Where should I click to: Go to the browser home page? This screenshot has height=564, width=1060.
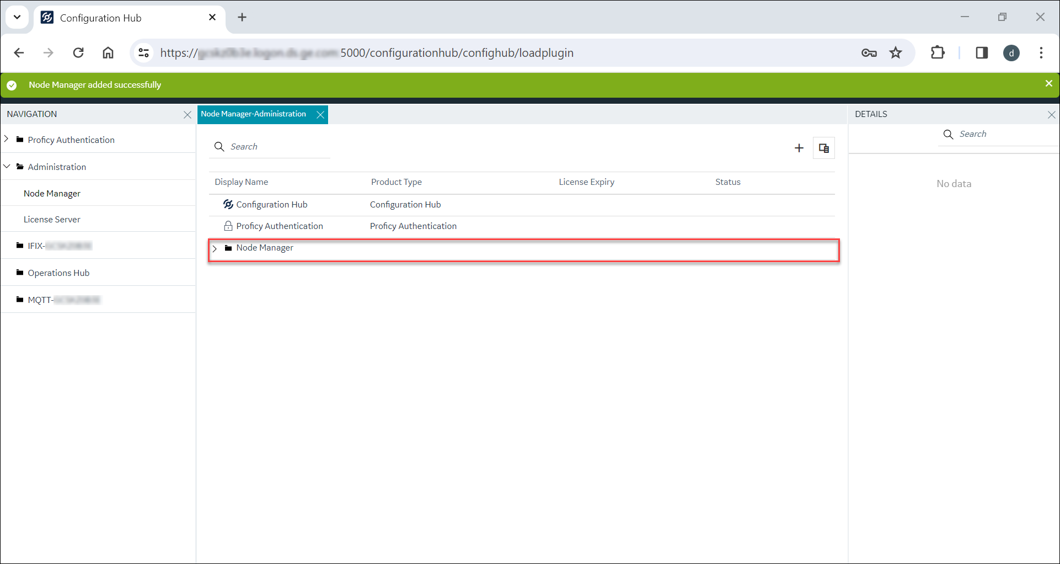point(108,53)
